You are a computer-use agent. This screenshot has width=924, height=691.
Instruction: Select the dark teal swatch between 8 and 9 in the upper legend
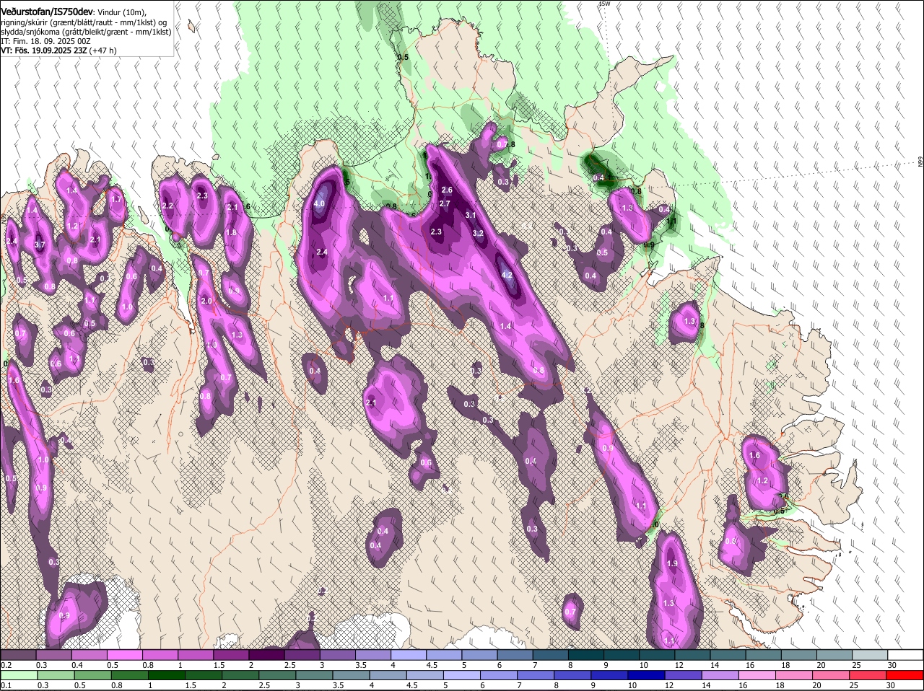pyautogui.click(x=585, y=655)
